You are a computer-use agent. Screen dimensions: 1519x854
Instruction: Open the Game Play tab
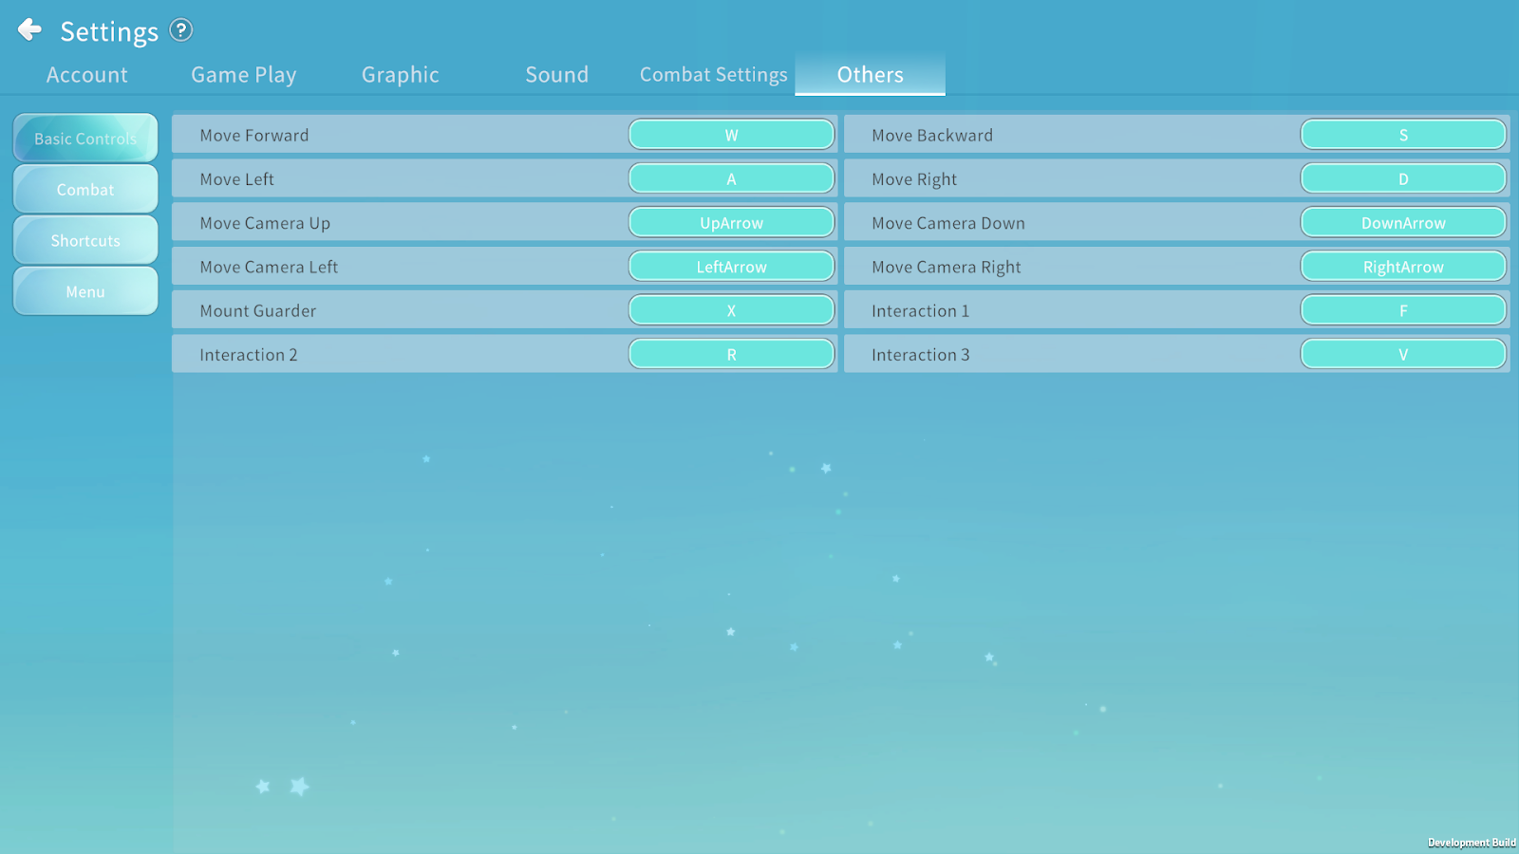[243, 75]
